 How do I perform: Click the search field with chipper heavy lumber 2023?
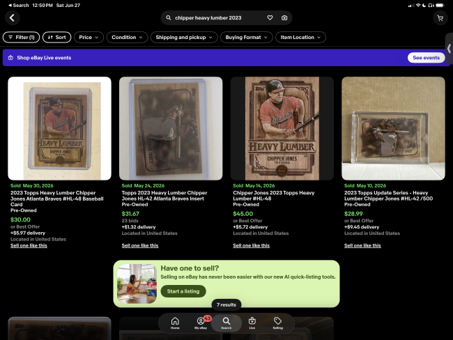[227, 18]
